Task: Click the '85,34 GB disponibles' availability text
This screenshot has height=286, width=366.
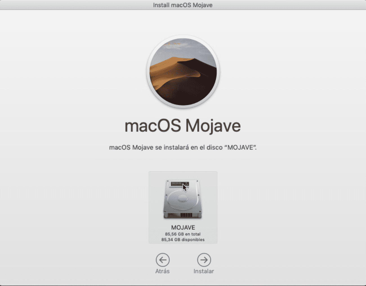Action: tap(183, 240)
